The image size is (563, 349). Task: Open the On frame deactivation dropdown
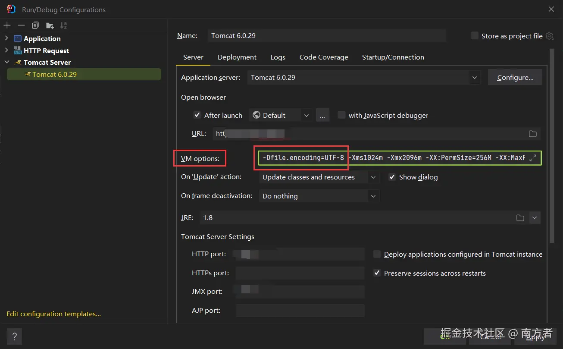pyautogui.click(x=373, y=196)
